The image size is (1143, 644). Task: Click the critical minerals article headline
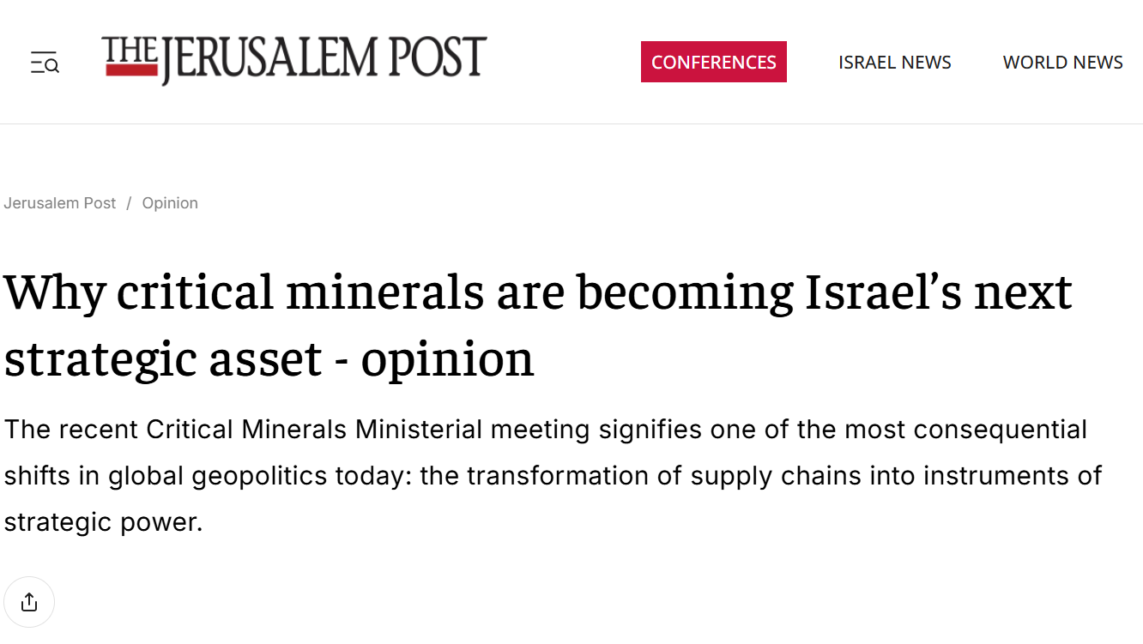(538, 293)
